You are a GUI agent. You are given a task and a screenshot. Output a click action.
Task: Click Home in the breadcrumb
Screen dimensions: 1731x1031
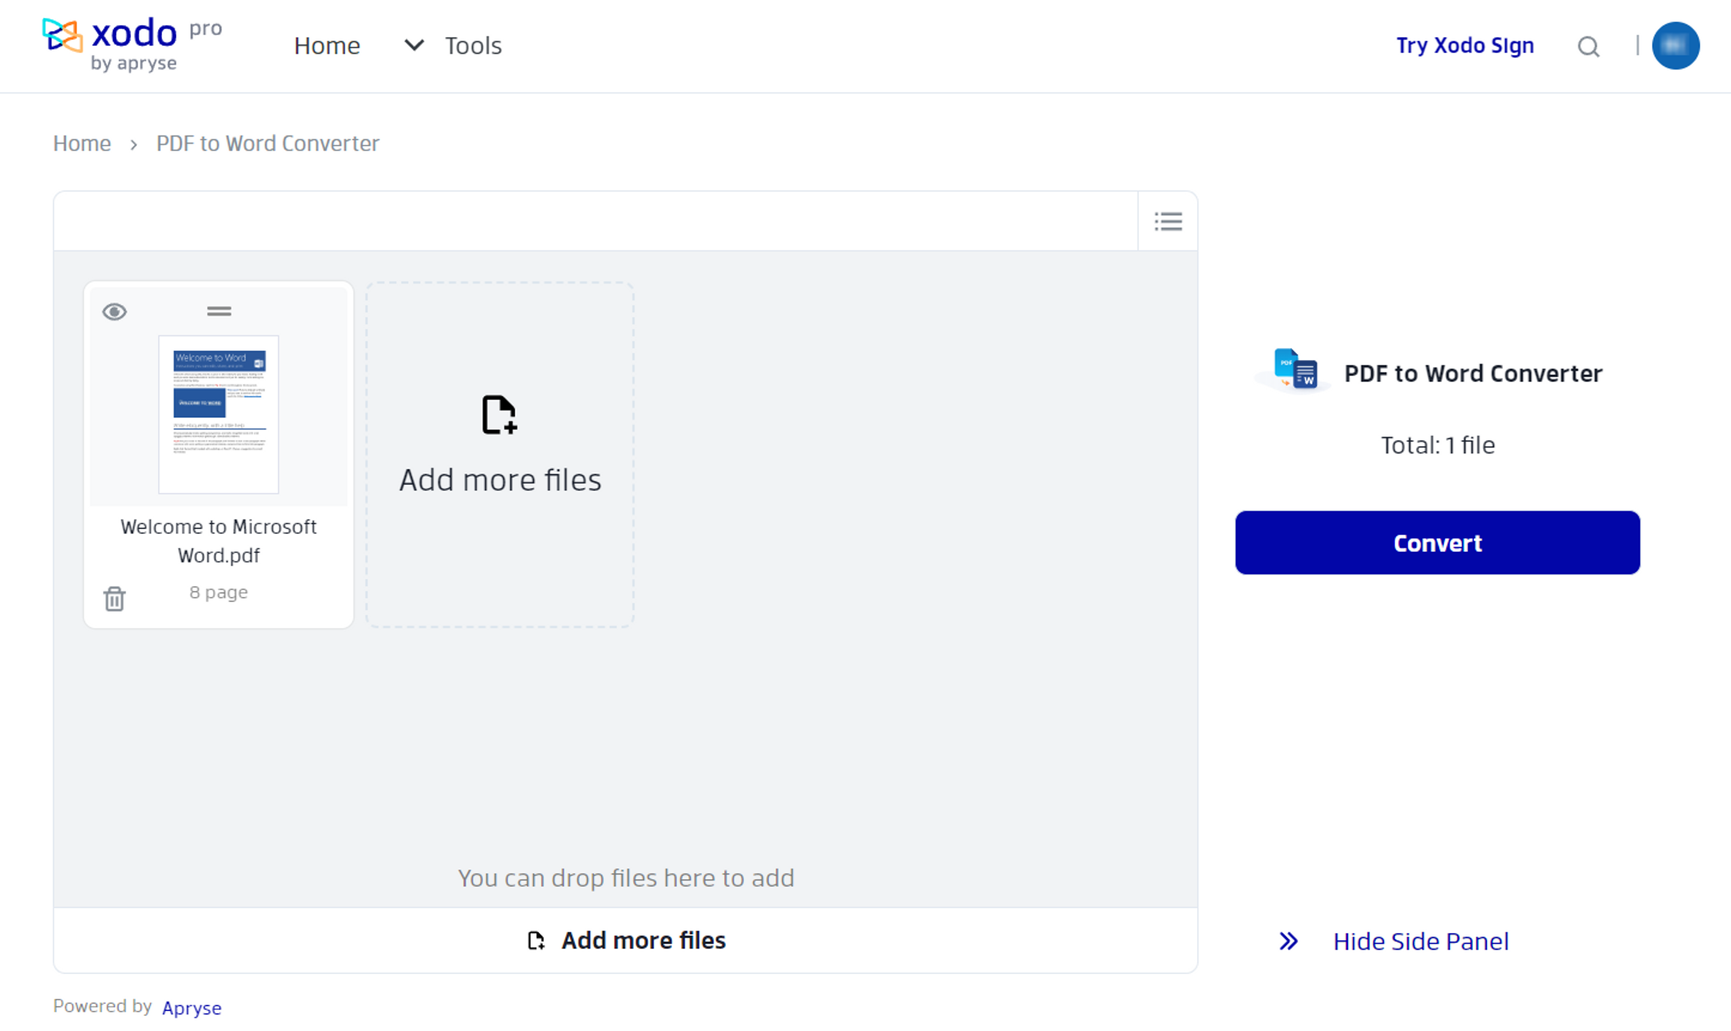[x=82, y=143]
